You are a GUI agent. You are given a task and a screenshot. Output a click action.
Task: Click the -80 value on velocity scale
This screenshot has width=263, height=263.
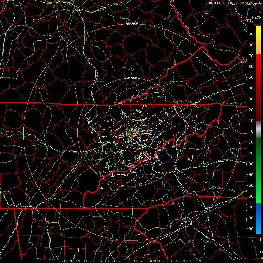tap(250, 218)
